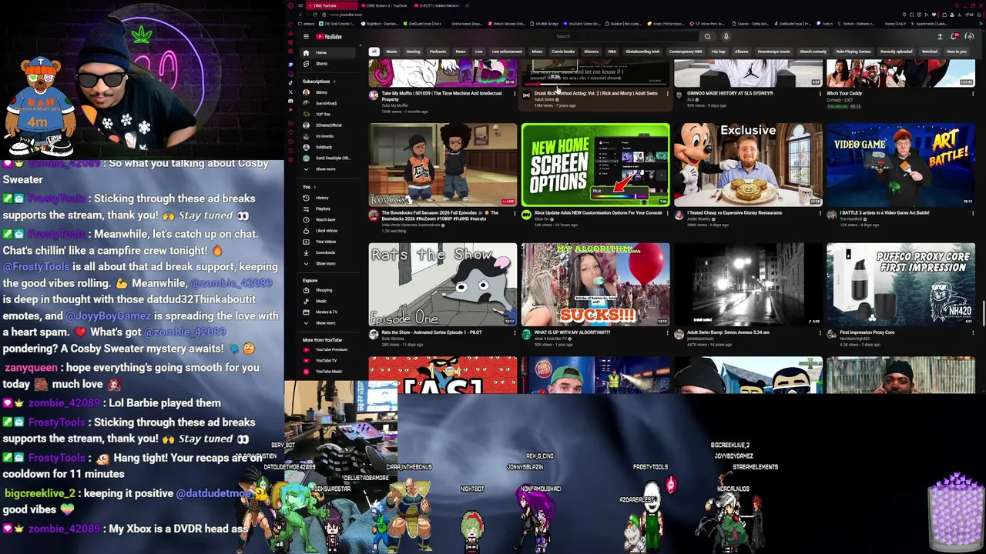Screen dimensions: 986x554
Task: Start voice search with microphone icon
Action: pos(726,36)
